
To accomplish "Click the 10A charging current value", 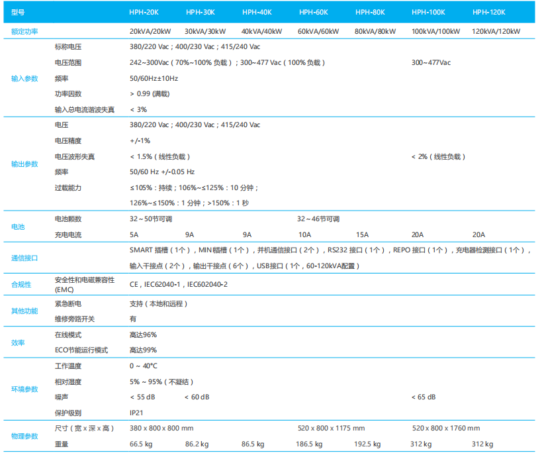I will (305, 234).
